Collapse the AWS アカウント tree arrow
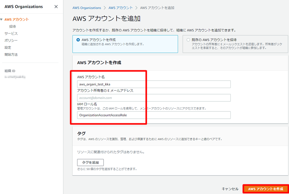The image size is (289, 194). pyautogui.click(x=2, y=20)
